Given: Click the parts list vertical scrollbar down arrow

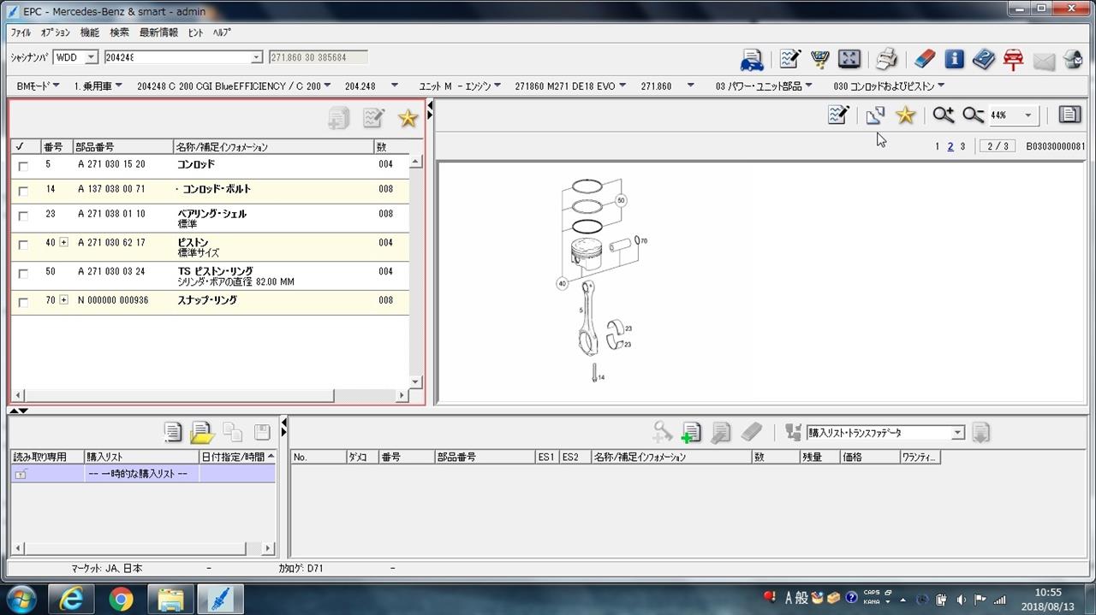Looking at the screenshot, I should (416, 382).
